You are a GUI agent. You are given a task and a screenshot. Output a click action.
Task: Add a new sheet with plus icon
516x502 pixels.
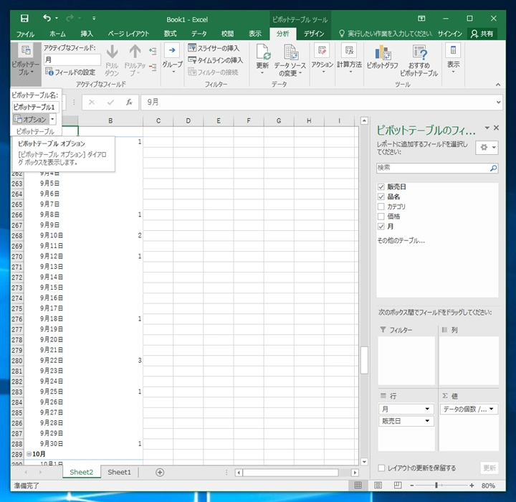pos(160,473)
